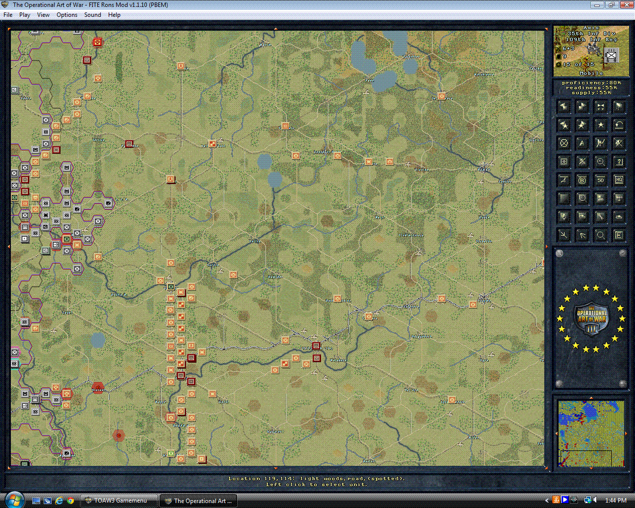Click the 50 button
Image resolution: width=635 pixels, height=508 pixels.
point(600,180)
